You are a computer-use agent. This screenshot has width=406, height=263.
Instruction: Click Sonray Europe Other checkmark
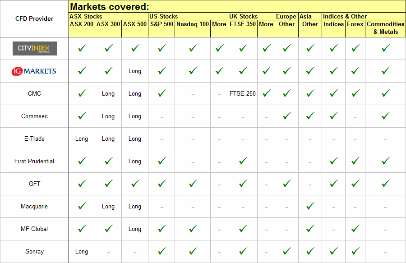coord(286,251)
